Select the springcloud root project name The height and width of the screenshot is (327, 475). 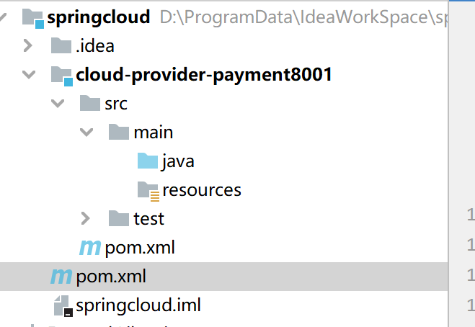99,17
